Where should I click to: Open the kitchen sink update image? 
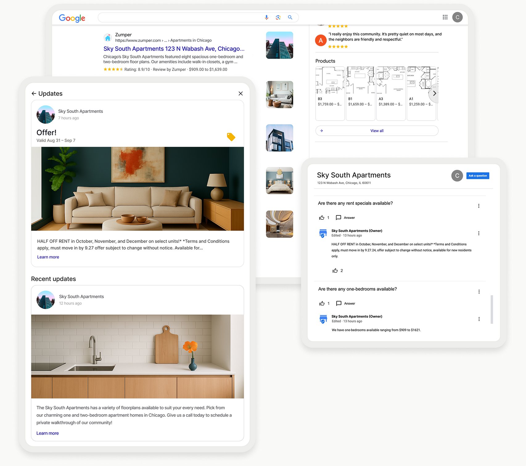pos(138,356)
